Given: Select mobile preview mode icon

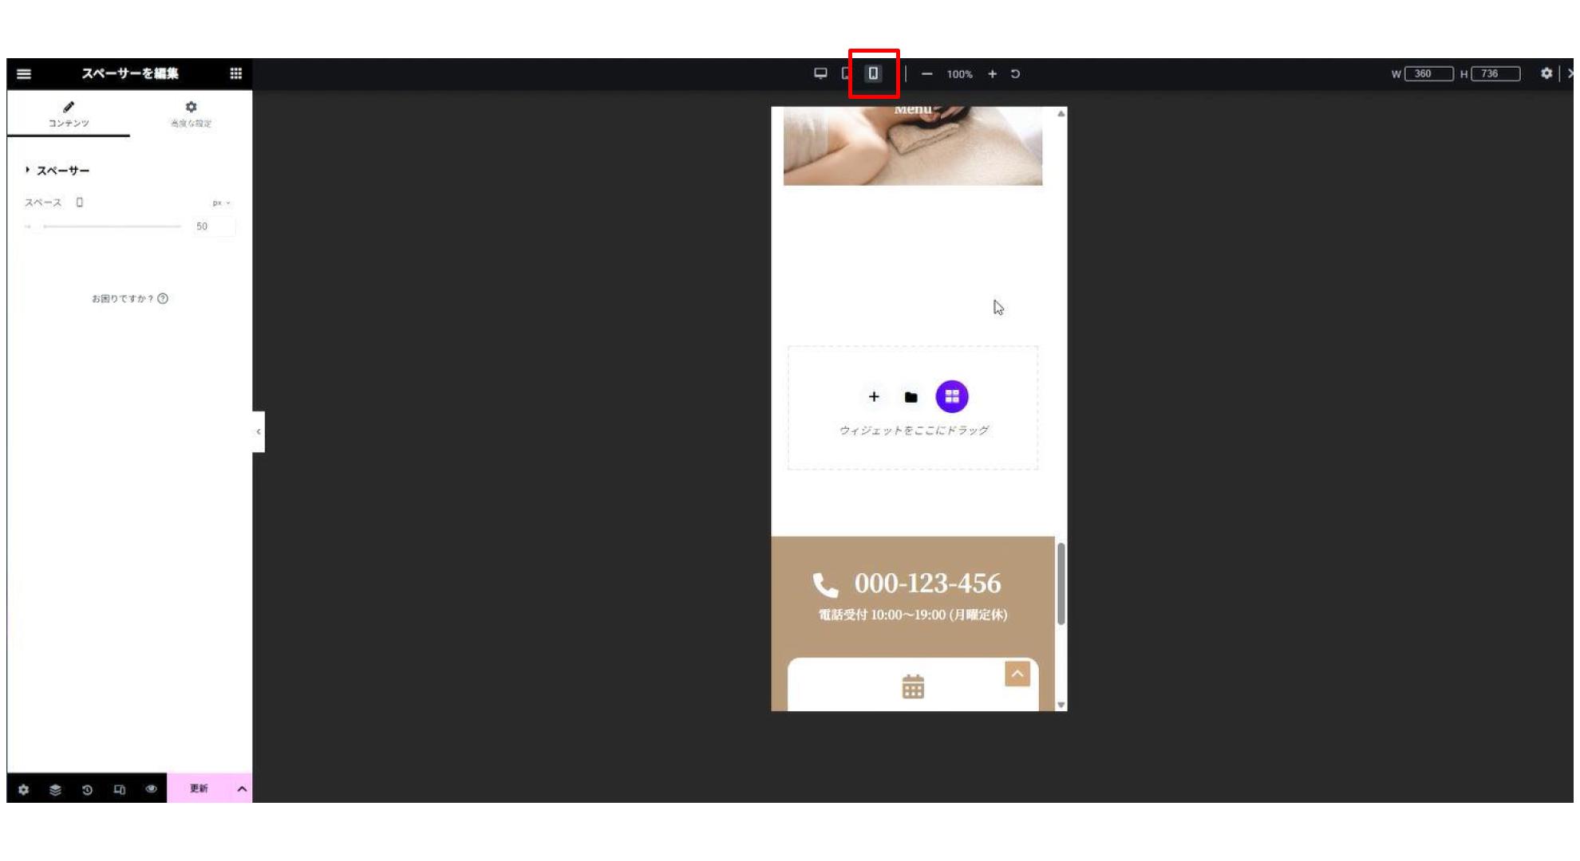Looking at the screenshot, I should click(x=873, y=73).
